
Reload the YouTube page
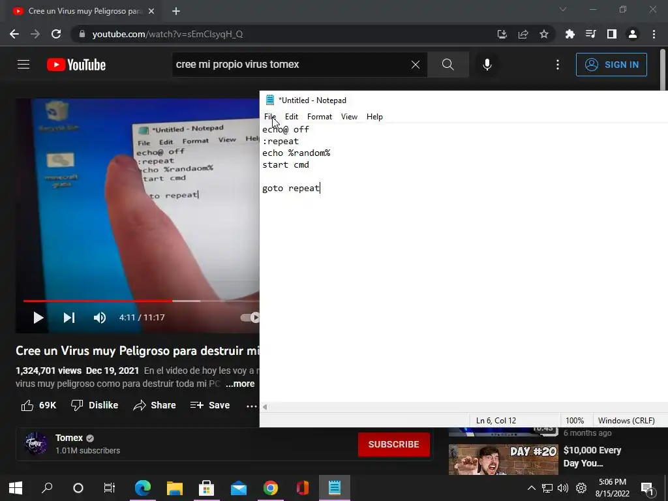click(x=56, y=34)
